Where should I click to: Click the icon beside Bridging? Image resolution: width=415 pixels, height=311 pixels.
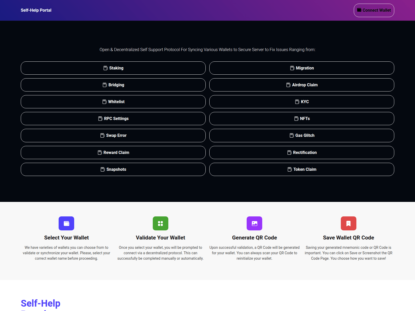tap(105, 85)
